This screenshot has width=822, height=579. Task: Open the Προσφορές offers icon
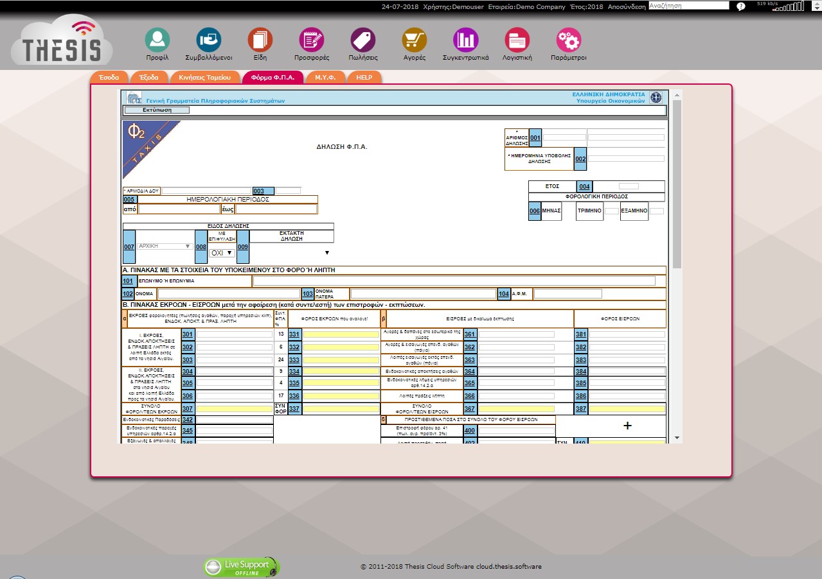click(x=312, y=40)
